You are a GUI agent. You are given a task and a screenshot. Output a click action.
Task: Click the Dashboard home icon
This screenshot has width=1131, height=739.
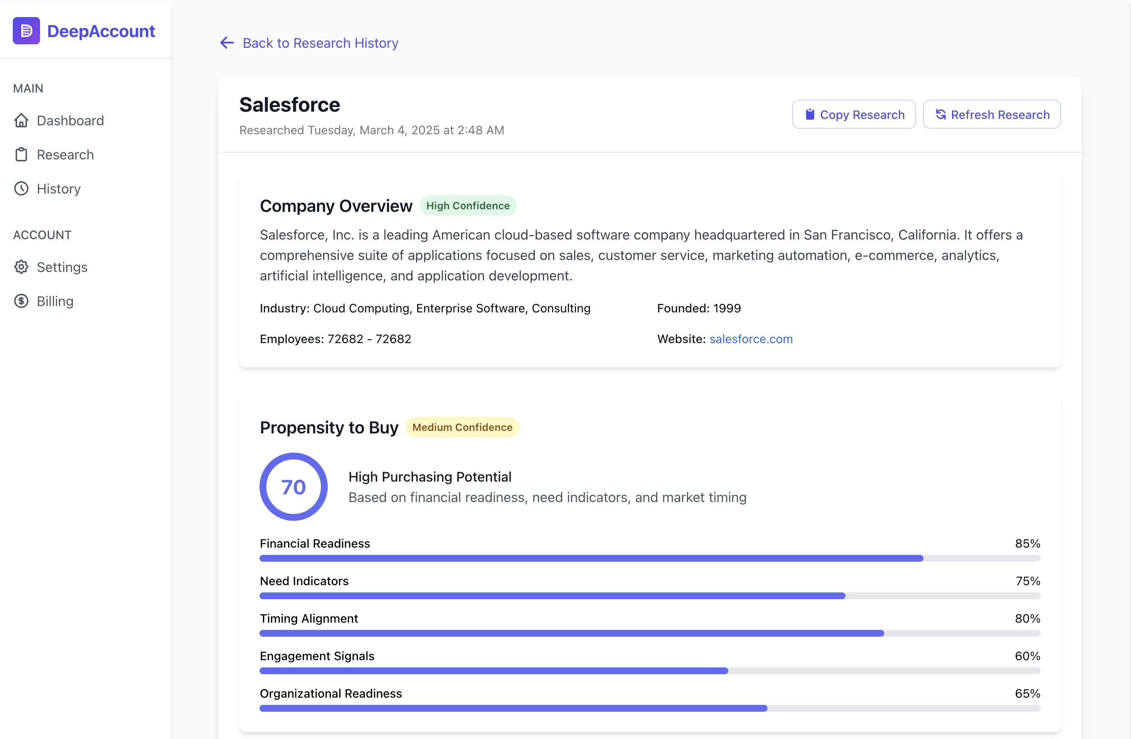click(x=21, y=121)
